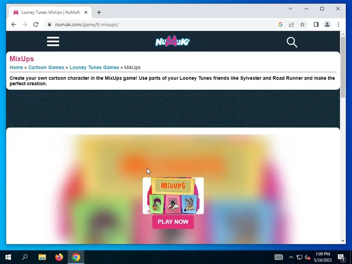The height and width of the screenshot is (264, 352).
Task: Launch Firefox from the taskbar
Action: 59,257
